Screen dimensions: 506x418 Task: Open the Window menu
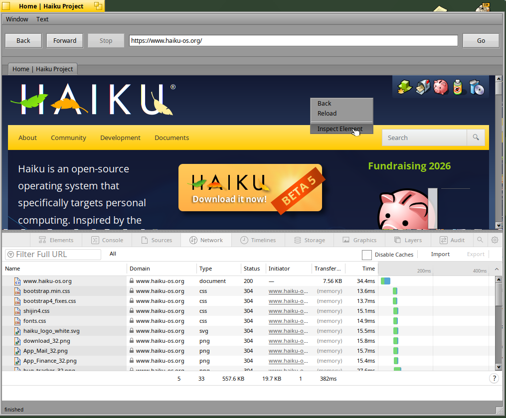[x=17, y=19]
